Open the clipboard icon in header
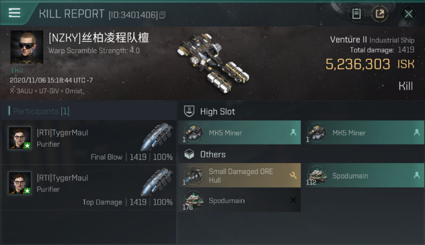The image size is (425, 245). (x=356, y=14)
